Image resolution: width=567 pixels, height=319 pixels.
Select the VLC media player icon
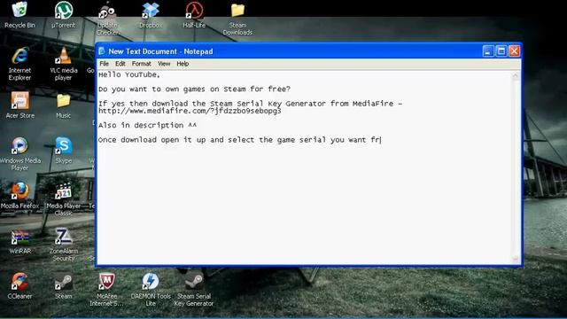click(63, 64)
